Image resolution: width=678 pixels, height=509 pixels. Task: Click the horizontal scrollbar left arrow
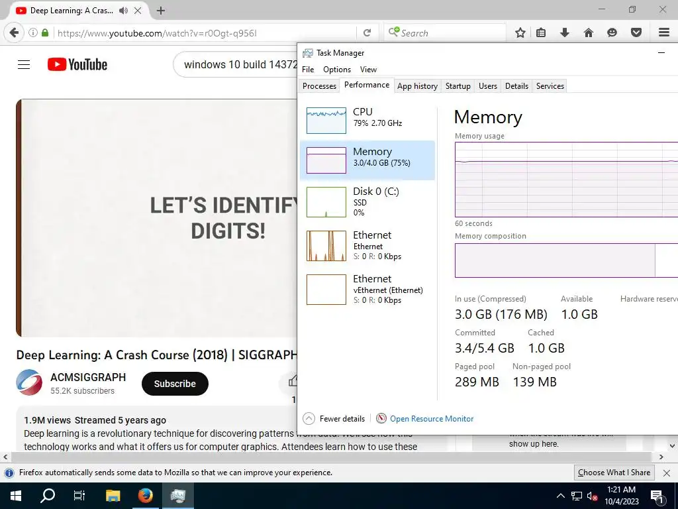[x=5, y=457]
